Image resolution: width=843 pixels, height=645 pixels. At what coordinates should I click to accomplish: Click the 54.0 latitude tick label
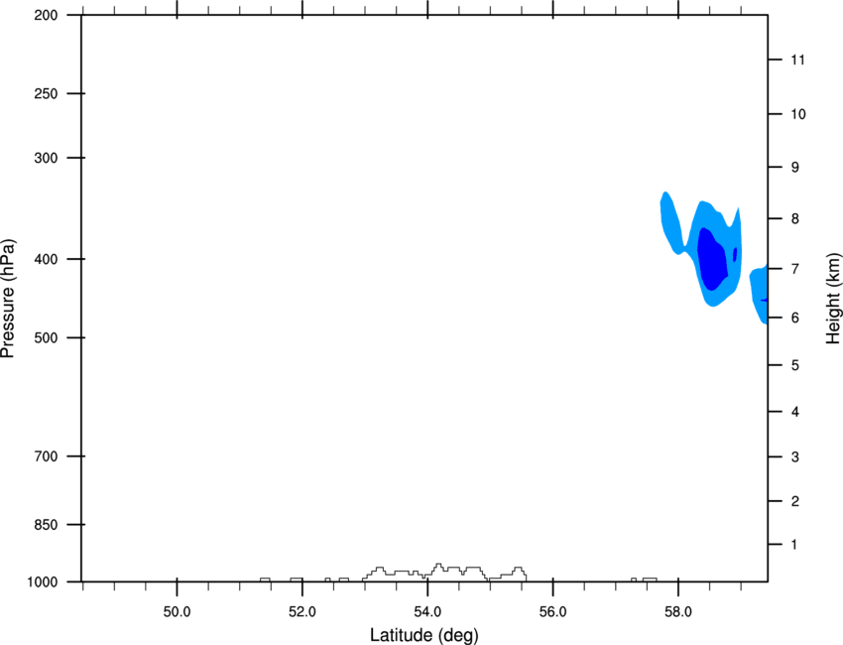tap(428, 612)
